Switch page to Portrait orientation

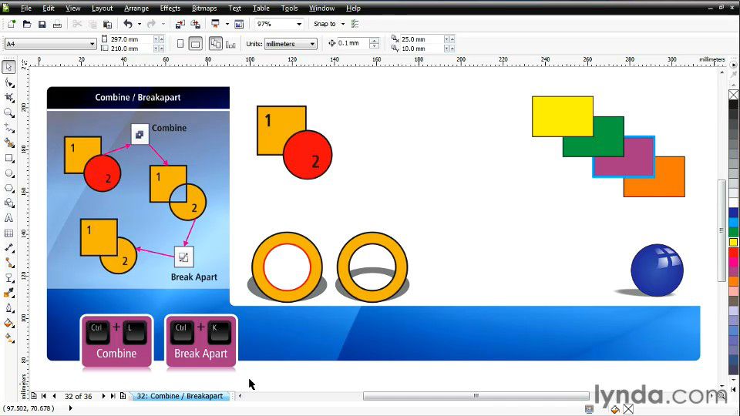[180, 44]
